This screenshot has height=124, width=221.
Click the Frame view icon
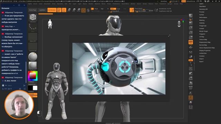coord(191,69)
